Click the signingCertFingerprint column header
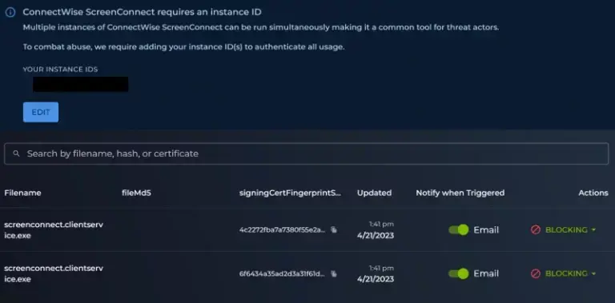This screenshot has width=615, height=303. pos(290,193)
